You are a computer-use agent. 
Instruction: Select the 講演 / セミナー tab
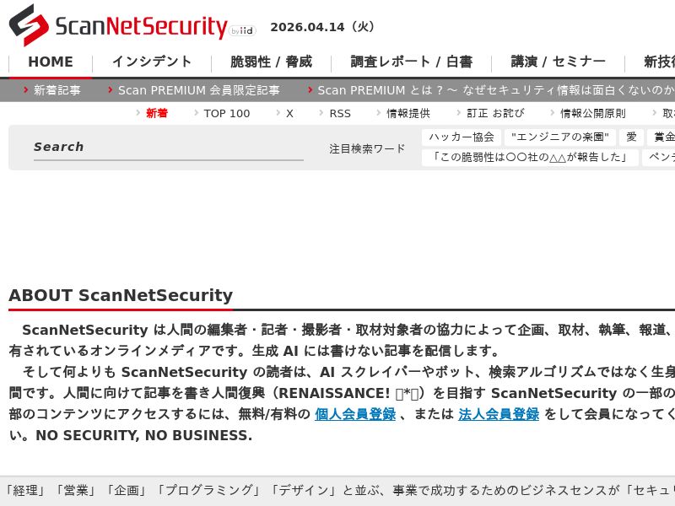[558, 62]
